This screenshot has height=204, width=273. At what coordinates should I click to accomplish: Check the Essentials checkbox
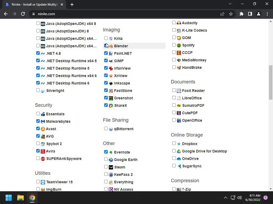pyautogui.click(x=38, y=114)
